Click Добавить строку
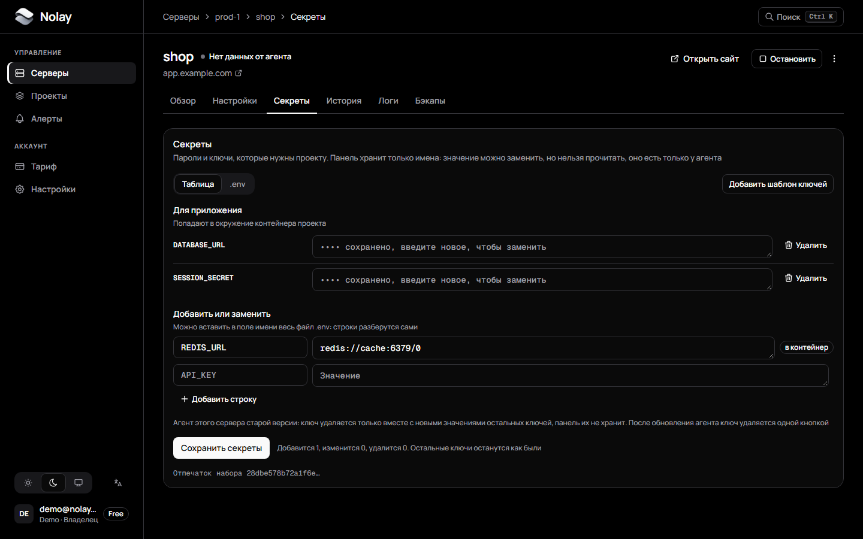The height and width of the screenshot is (539, 863). [x=219, y=399]
